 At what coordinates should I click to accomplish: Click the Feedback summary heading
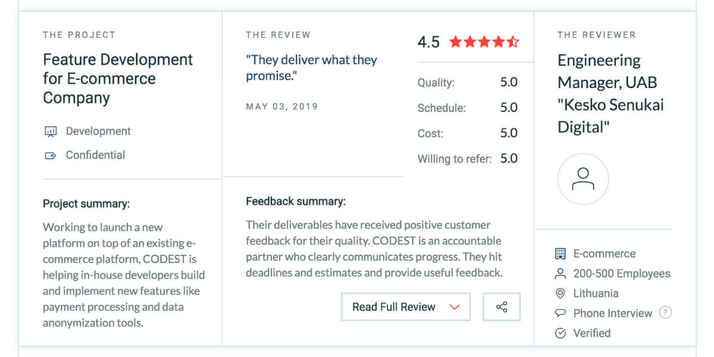[x=296, y=201]
